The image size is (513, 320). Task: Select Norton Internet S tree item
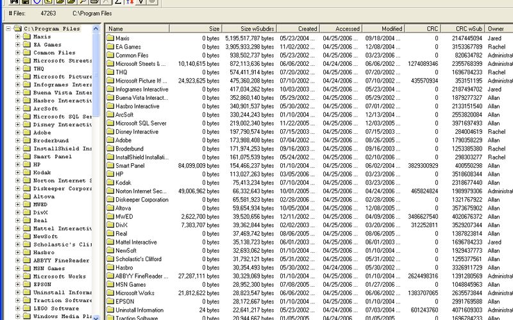click(x=62, y=180)
